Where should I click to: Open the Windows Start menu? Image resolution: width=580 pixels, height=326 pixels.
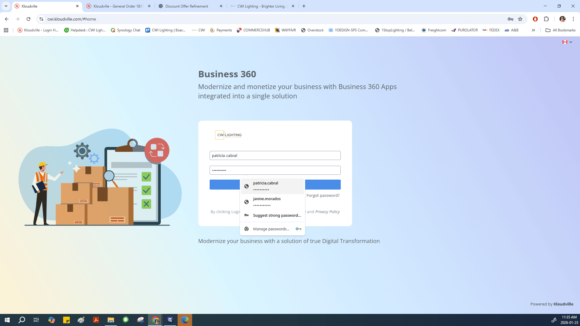pyautogui.click(x=7, y=320)
